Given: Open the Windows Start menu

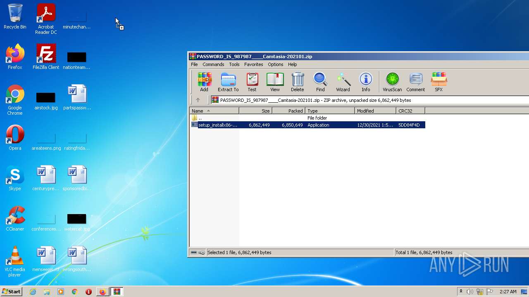Looking at the screenshot, I should [12, 291].
